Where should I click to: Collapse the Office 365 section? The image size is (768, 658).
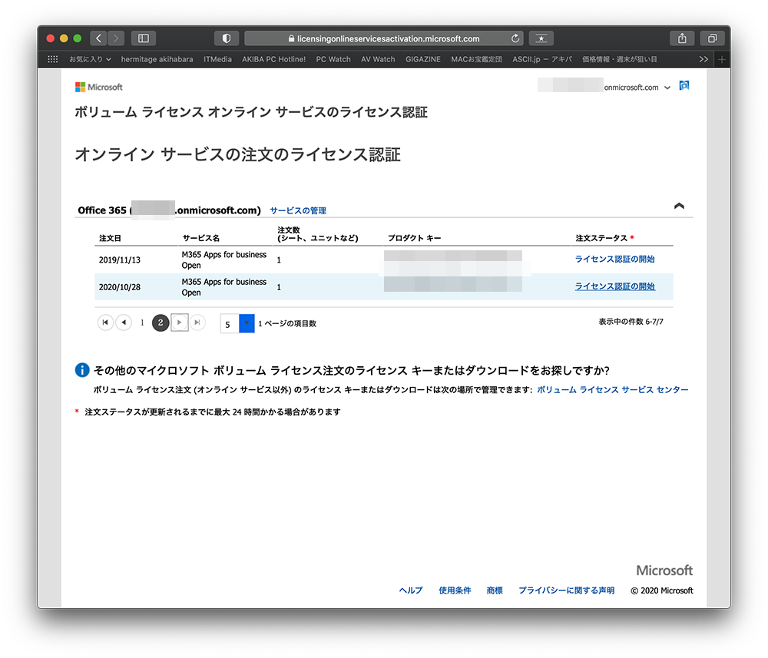[679, 206]
